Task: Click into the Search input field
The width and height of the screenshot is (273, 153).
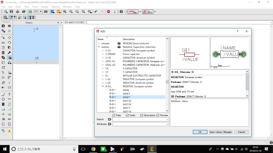Action: click(x=139, y=119)
